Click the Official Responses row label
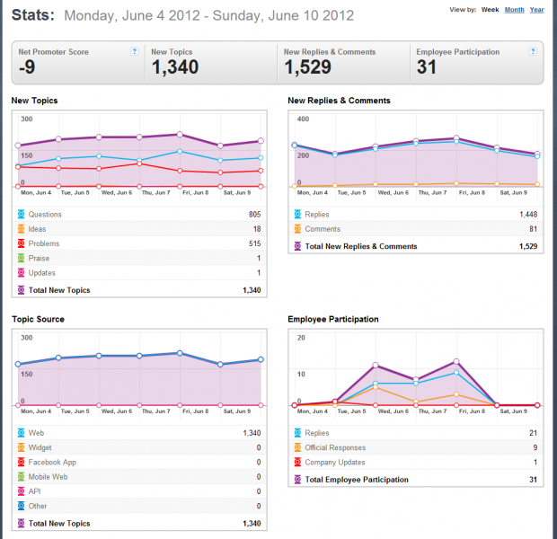 pyautogui.click(x=335, y=447)
